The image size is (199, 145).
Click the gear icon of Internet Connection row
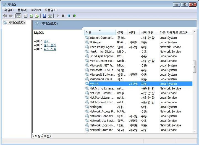click(87, 38)
